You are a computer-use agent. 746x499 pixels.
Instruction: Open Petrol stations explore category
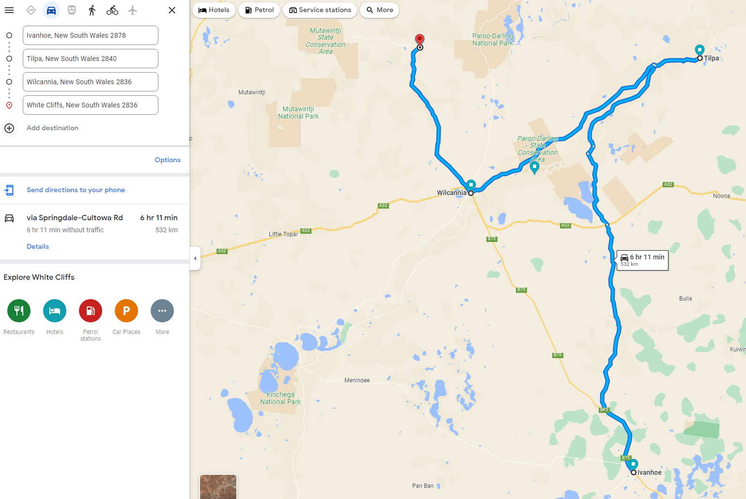[x=91, y=311]
